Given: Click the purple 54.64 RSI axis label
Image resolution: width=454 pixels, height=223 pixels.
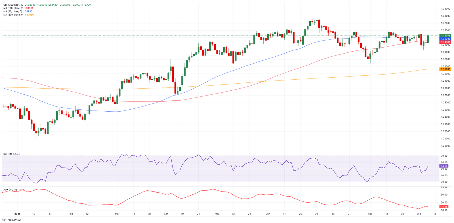Looking at the screenshot, I should 444,166.
